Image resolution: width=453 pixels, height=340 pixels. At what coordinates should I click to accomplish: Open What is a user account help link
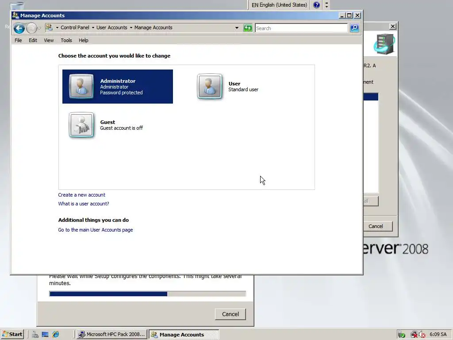pos(84,204)
